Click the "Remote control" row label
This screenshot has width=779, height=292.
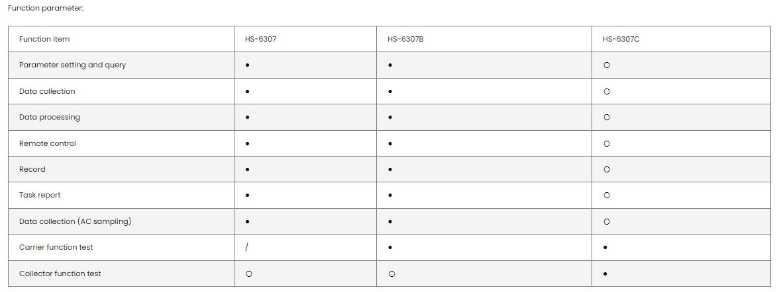48,143
